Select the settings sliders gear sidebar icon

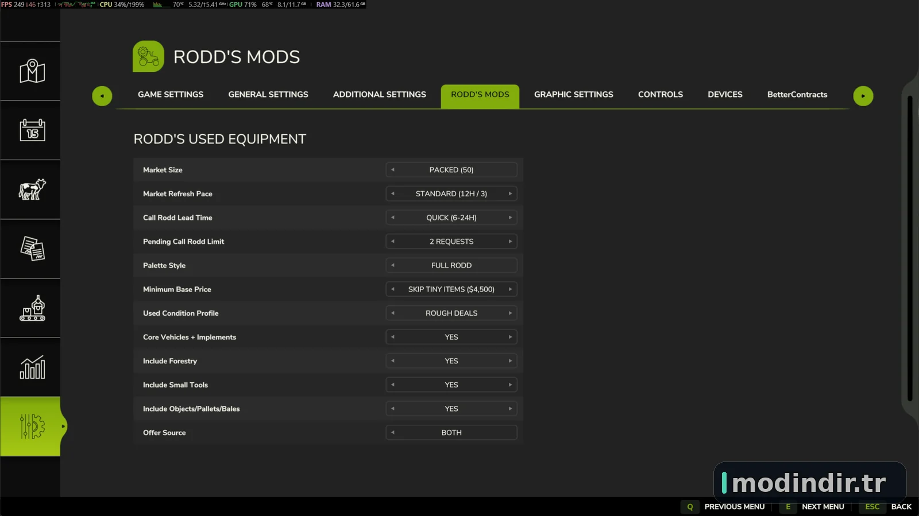click(32, 426)
